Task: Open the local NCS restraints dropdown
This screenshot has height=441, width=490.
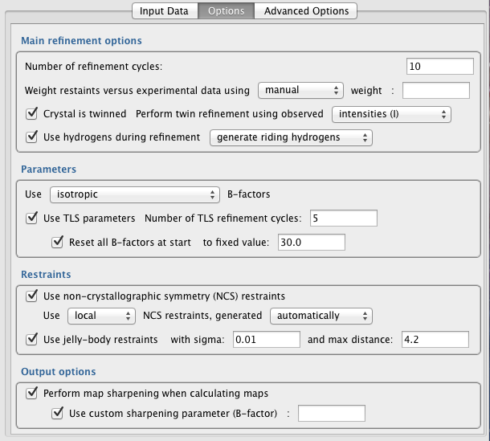Action: [x=101, y=316]
